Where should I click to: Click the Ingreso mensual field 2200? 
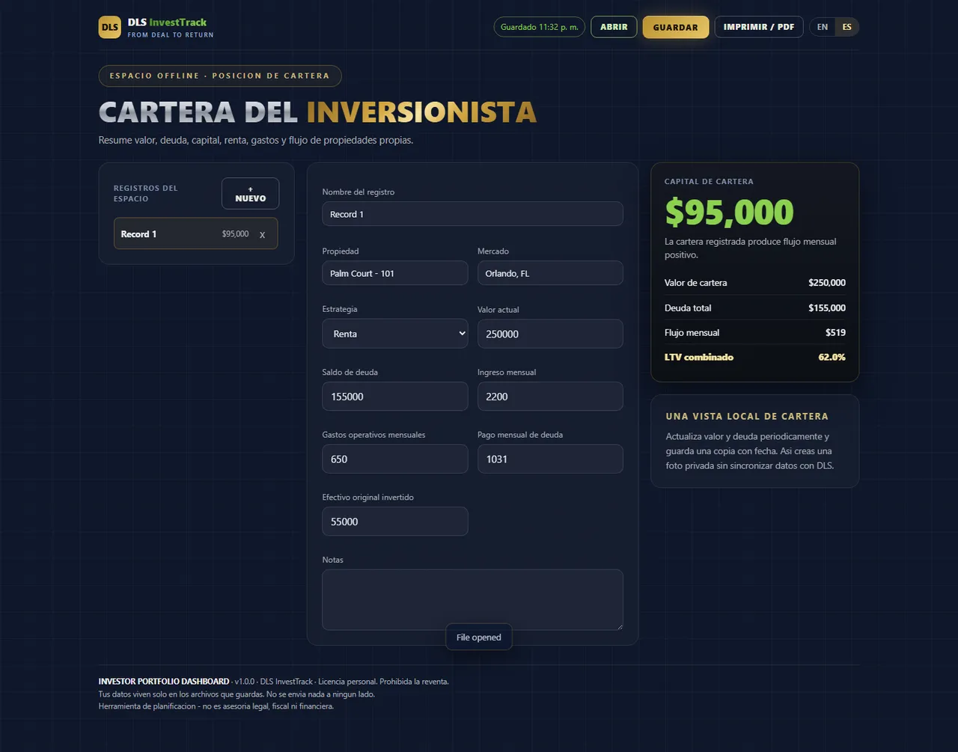pos(550,397)
